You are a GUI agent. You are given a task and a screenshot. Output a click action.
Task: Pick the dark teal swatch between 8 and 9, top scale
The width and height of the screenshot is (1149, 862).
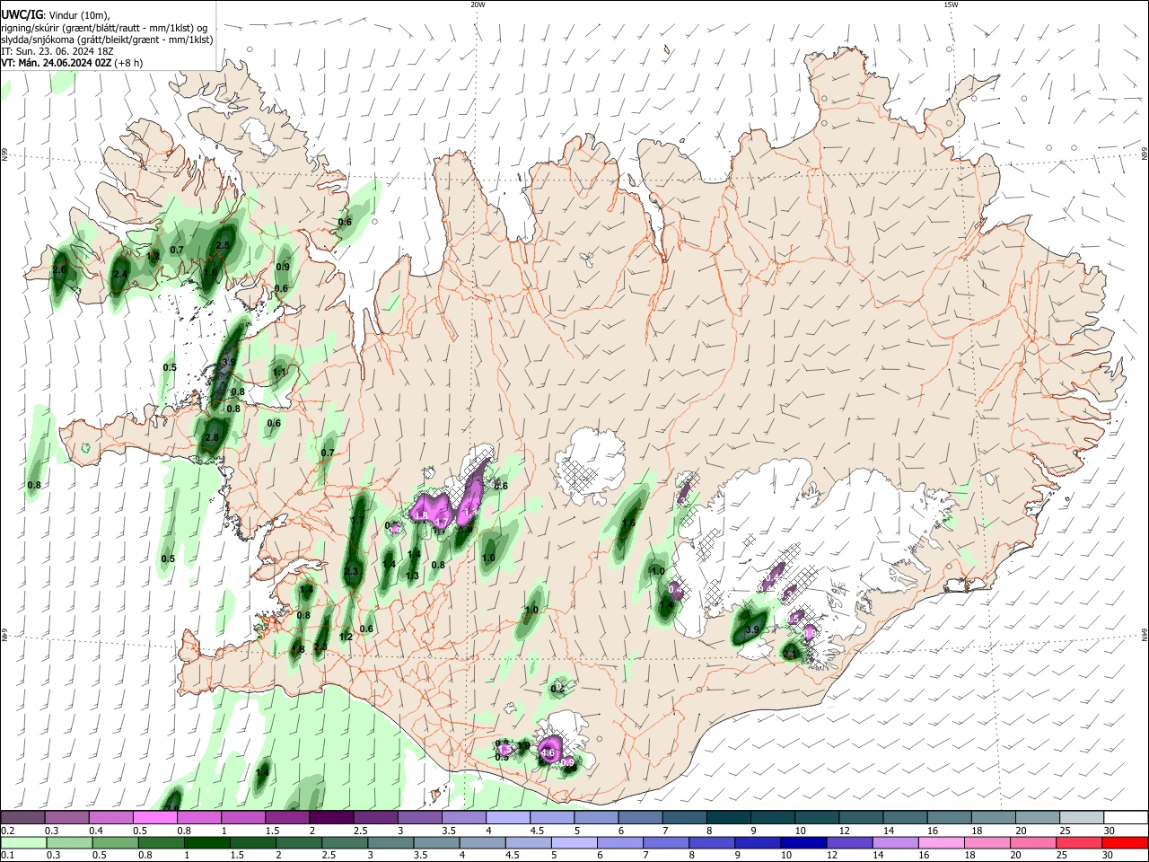pyautogui.click(x=729, y=818)
